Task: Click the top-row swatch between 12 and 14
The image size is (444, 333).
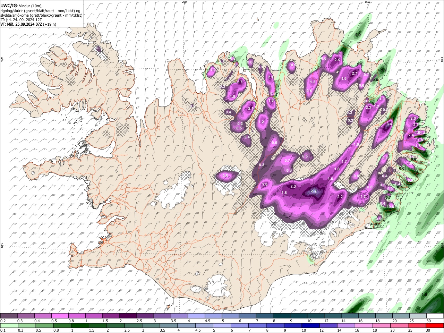Action: point(332,316)
